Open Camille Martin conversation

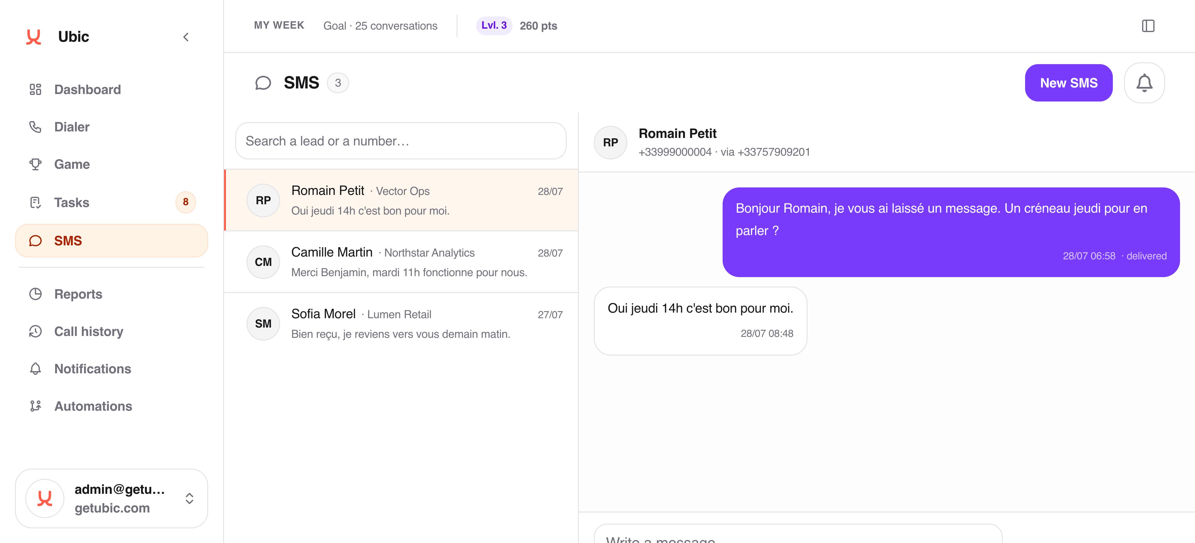(401, 262)
